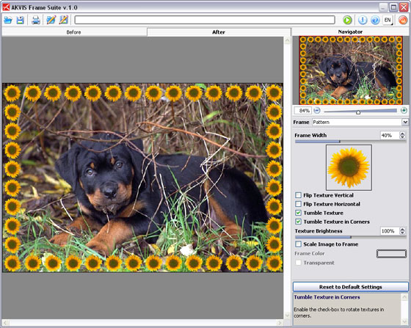Image resolution: width=411 pixels, height=328 pixels.
Task: Save the image using the floppy disk icon
Action: [x=21, y=20]
